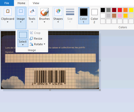The width and height of the screenshot is (134, 112).
Task: Open the Select options dropdown arrow
Action: (23, 45)
